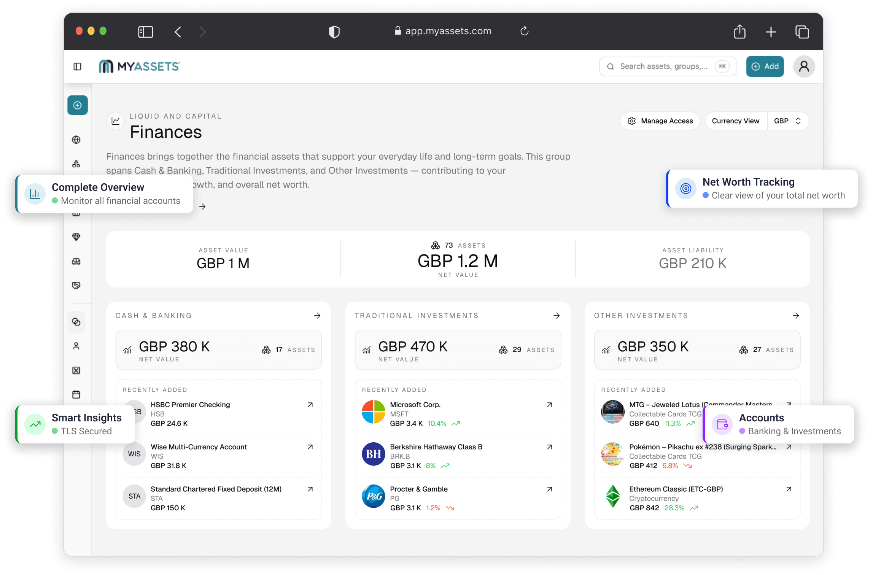
Task: Click the GBP 380 K net value card
Action: [219, 349]
